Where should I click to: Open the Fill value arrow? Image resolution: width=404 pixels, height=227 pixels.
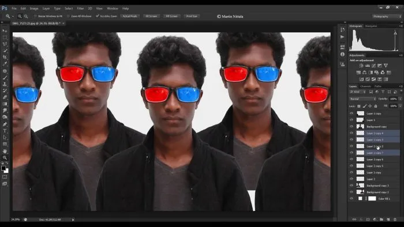point(400,106)
